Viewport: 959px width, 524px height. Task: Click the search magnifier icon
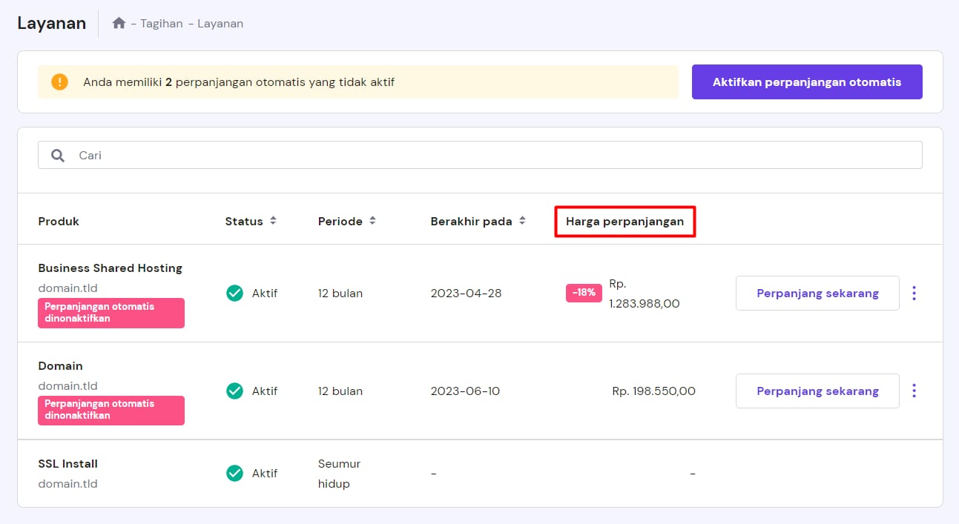point(58,156)
